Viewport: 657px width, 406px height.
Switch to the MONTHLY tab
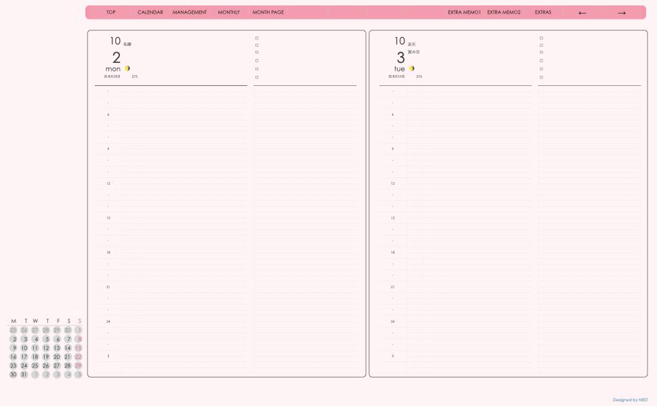(x=229, y=12)
